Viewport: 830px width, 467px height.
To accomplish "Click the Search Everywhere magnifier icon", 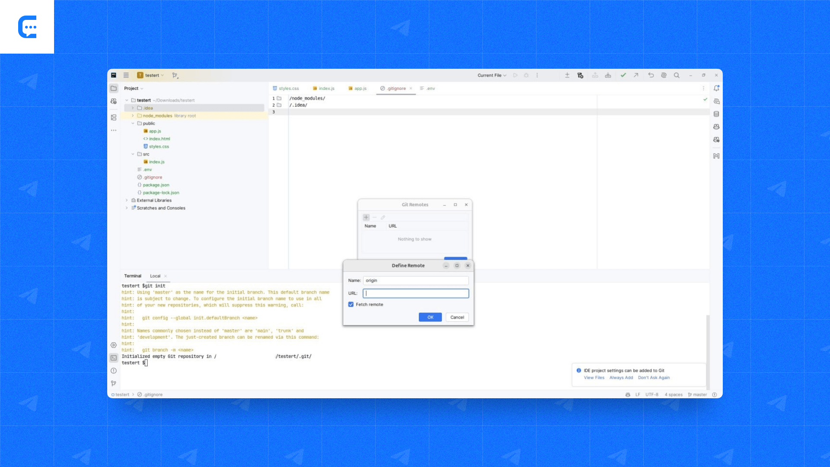I will [x=677, y=75].
